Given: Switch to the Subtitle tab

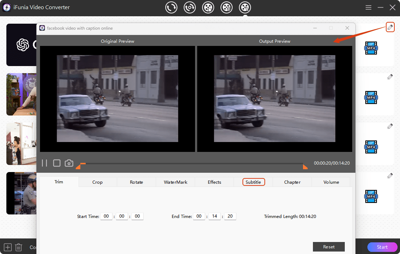Looking at the screenshot, I should pos(253,182).
